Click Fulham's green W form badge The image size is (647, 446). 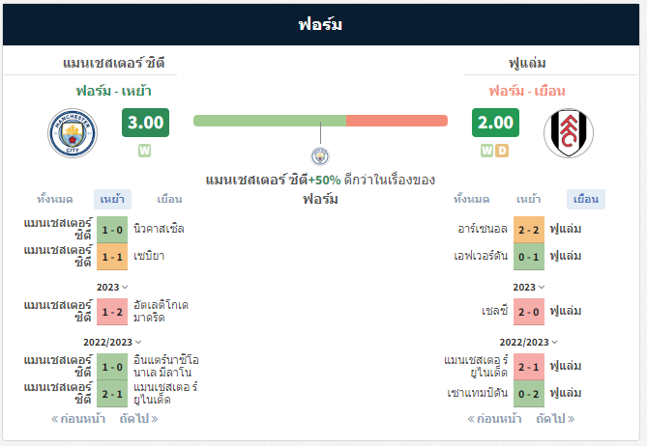point(486,151)
